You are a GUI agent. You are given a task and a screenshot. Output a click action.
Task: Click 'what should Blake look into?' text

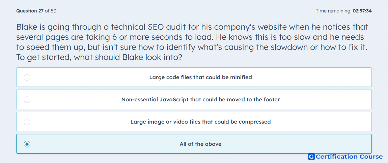click(x=128, y=57)
